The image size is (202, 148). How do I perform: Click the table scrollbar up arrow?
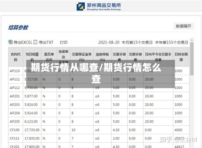click(x=192, y=40)
